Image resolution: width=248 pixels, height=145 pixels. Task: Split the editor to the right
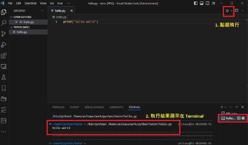pos(237,11)
